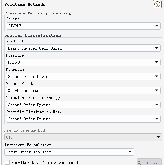Screen dimensions: 164x165
Task: Open the Pressure dropdown showing PRESTO!
Action: click(x=83, y=62)
